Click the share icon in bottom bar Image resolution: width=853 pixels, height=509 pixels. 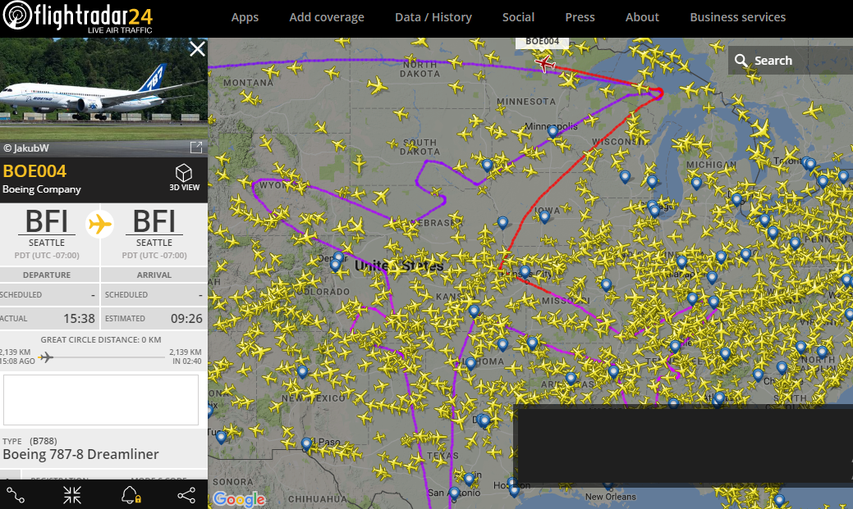point(186,495)
